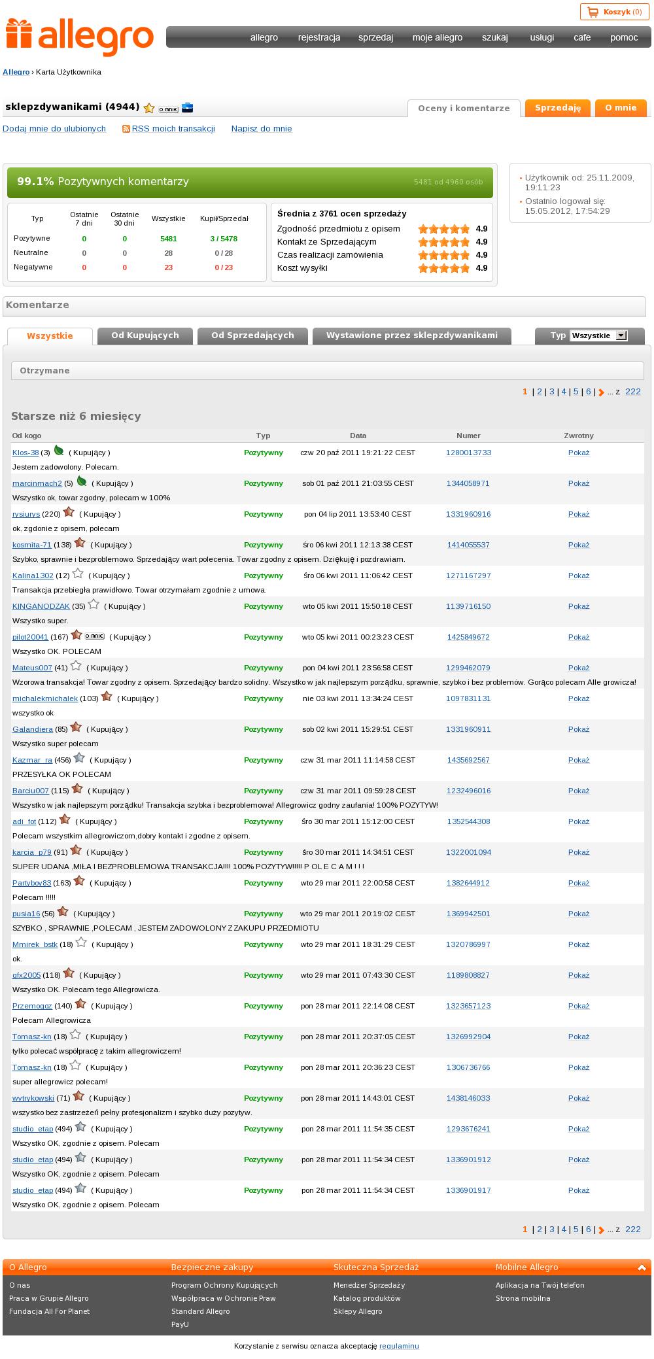654x1359 pixels.
Task: Click the blue star icon next to Kazmar_ra
Action: 79,758
